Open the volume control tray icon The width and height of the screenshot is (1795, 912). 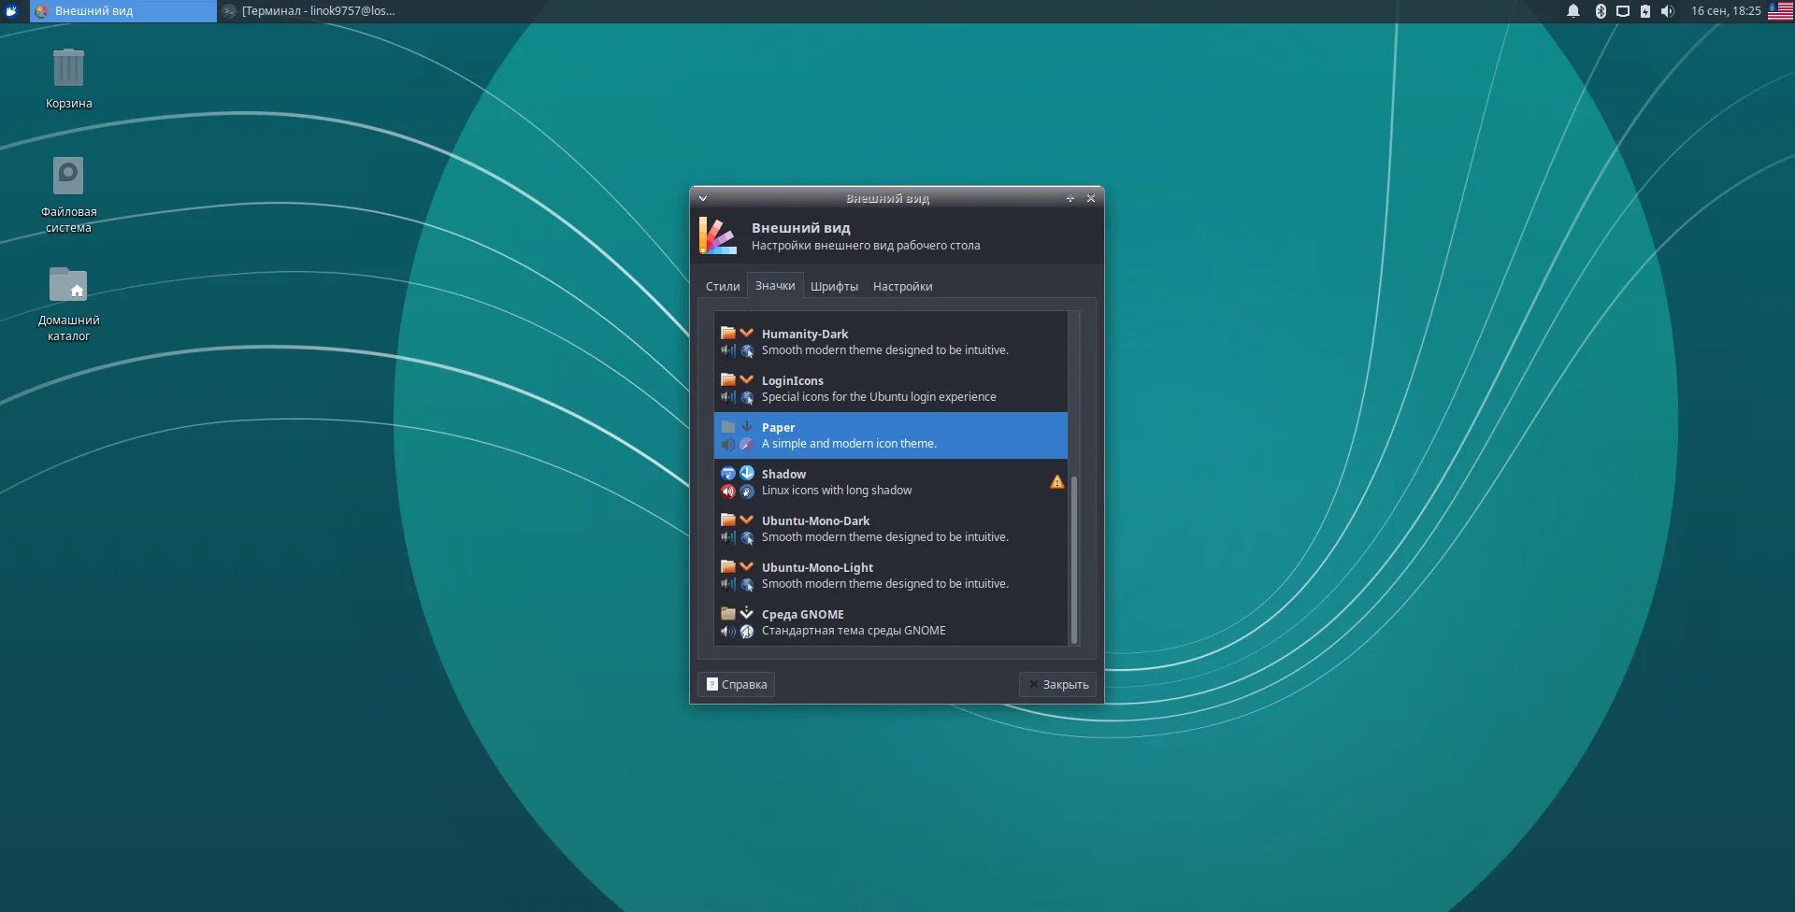(1668, 11)
